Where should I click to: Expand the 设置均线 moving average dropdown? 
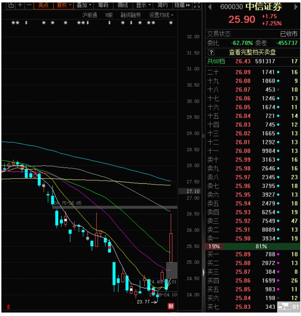tap(161, 15)
